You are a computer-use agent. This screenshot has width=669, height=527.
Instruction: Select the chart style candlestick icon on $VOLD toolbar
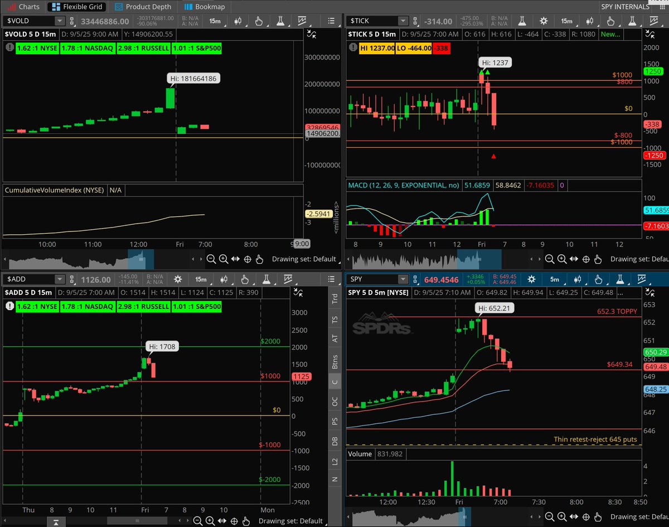pos(239,21)
